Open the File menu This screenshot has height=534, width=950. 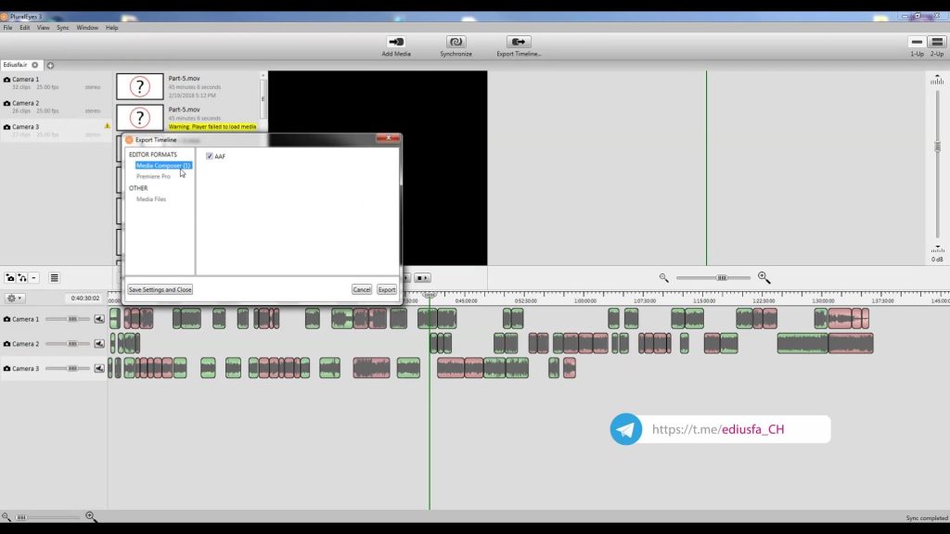7,28
